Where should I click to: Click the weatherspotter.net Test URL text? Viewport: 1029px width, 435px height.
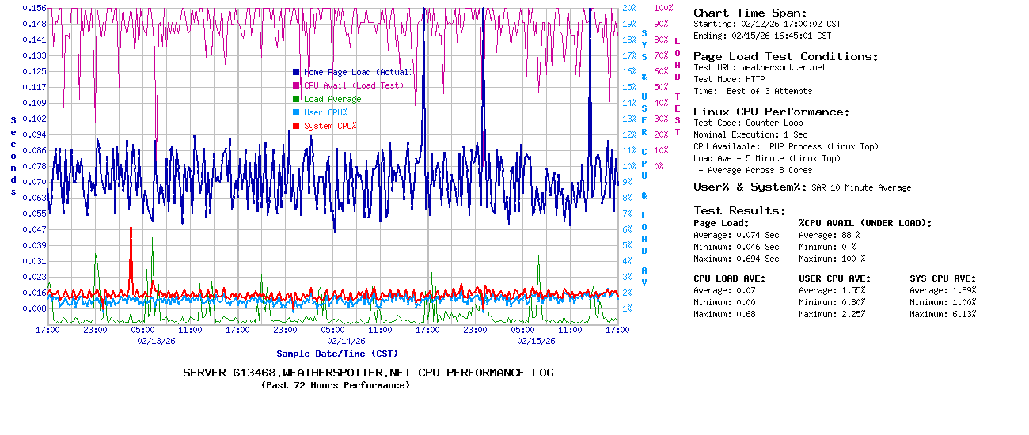783,67
